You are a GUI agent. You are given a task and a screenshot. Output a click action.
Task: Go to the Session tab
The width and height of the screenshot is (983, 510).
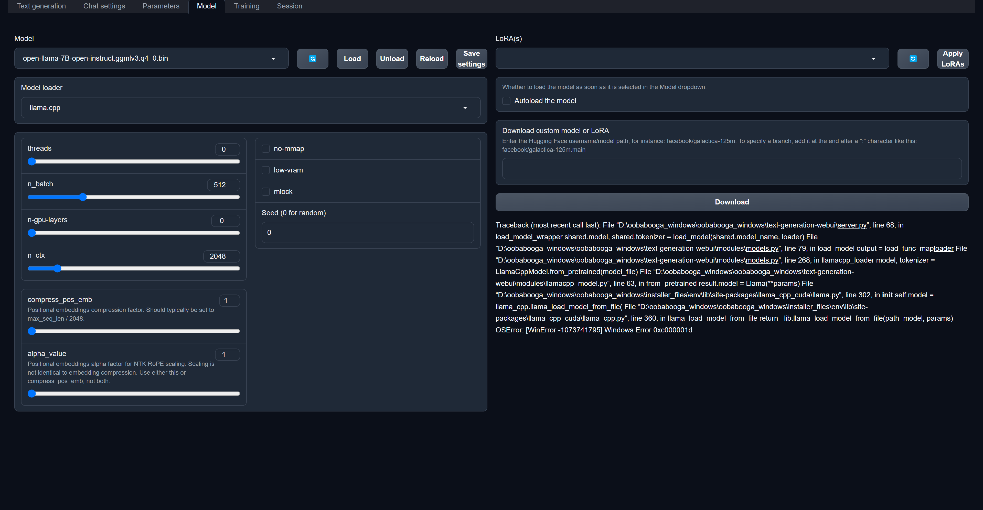[x=289, y=6]
